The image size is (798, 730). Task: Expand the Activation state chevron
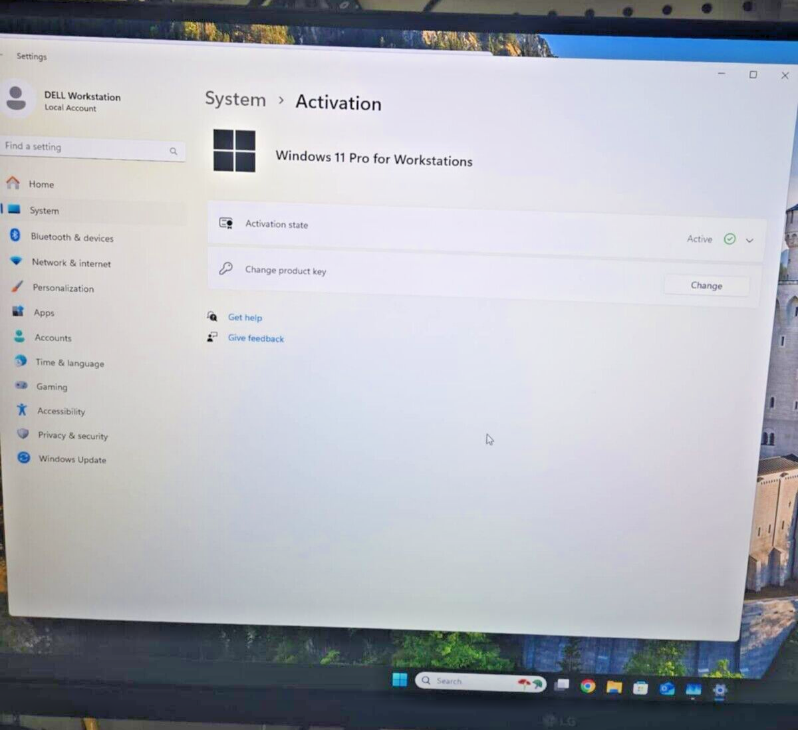[x=749, y=240]
